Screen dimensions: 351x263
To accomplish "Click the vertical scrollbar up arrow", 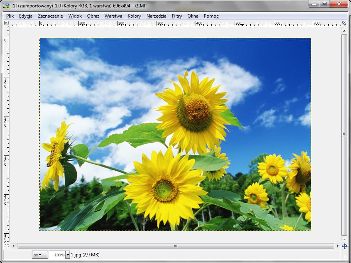I will coord(344,31).
